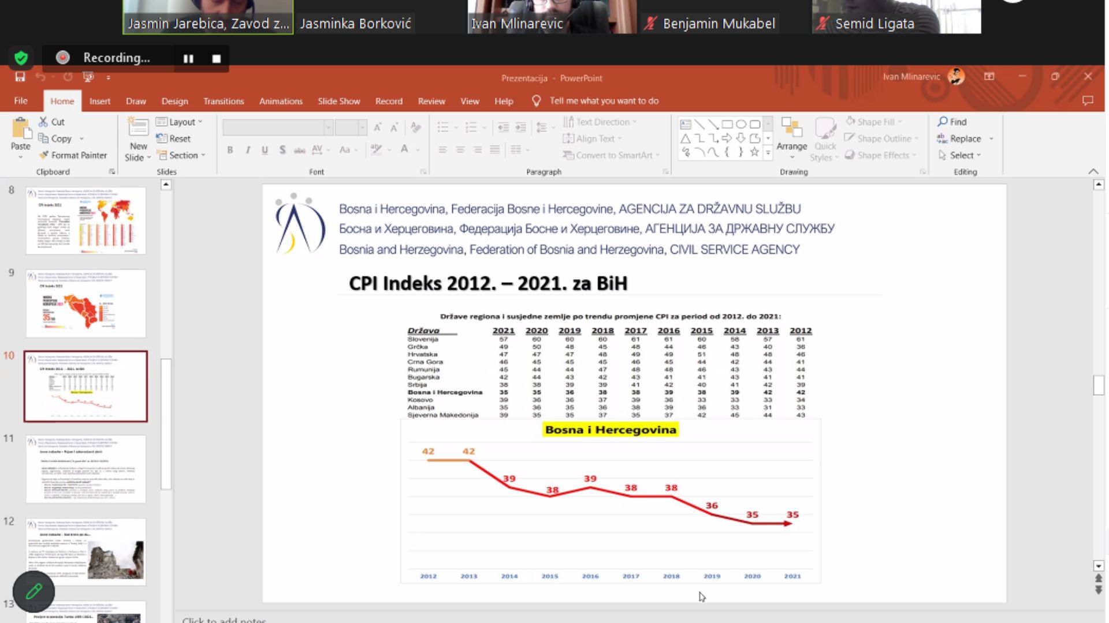Click the Find magnifier icon

[x=943, y=122]
